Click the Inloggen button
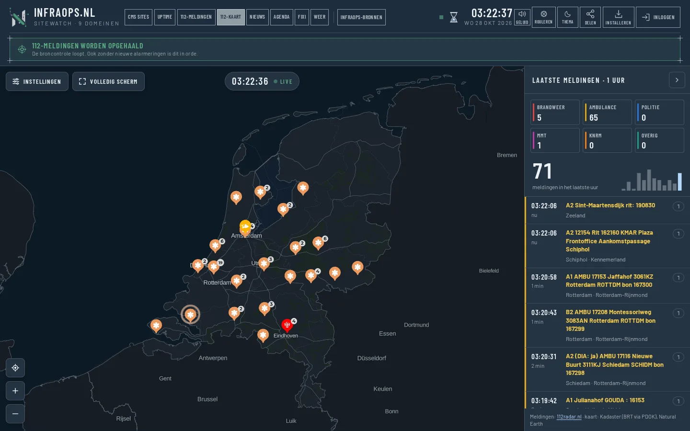This screenshot has width=690, height=431. click(x=658, y=17)
